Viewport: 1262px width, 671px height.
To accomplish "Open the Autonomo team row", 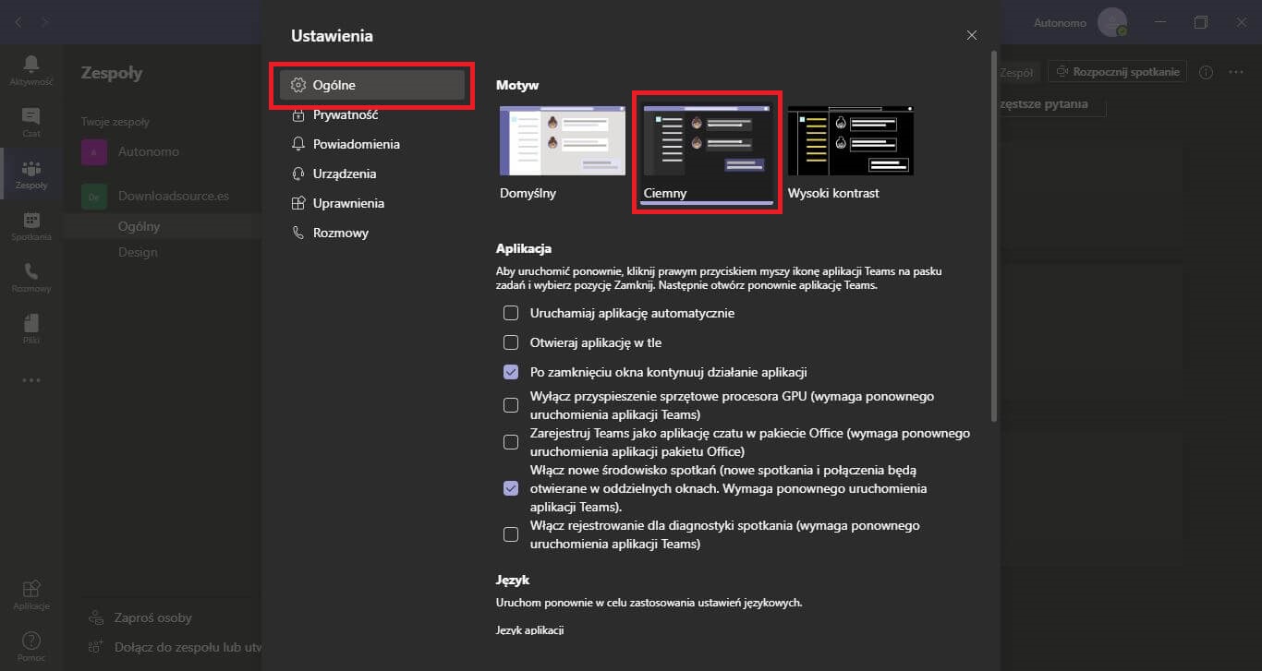I will (x=164, y=151).
